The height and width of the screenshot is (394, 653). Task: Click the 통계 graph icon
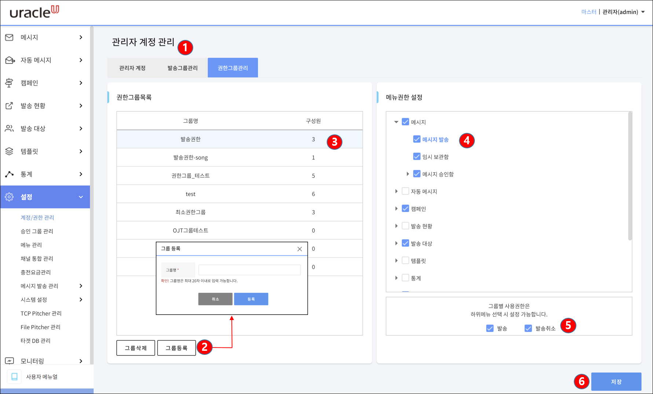tap(9, 174)
